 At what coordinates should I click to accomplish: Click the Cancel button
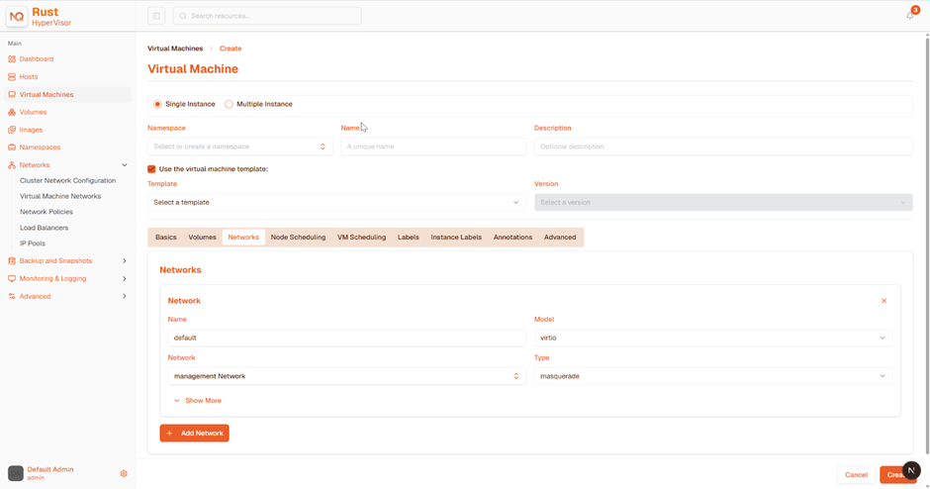pos(856,475)
